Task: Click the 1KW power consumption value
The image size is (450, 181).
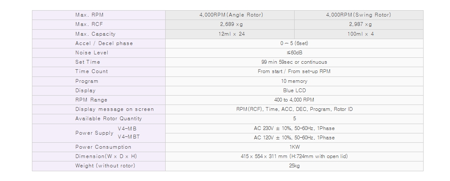Action: point(295,147)
